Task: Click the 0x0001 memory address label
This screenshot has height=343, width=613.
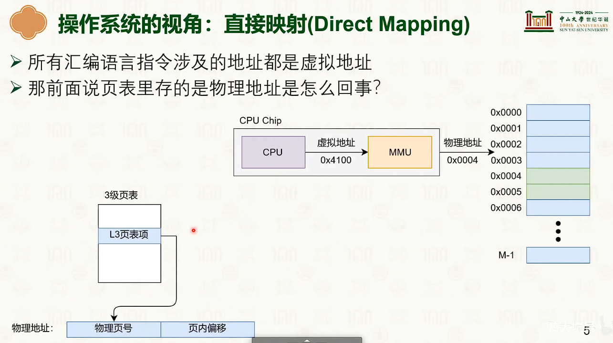Action: 506,128
